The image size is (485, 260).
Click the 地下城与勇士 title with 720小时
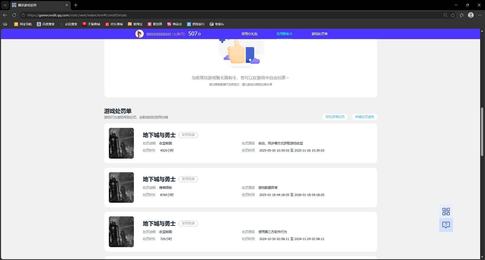tap(159, 224)
